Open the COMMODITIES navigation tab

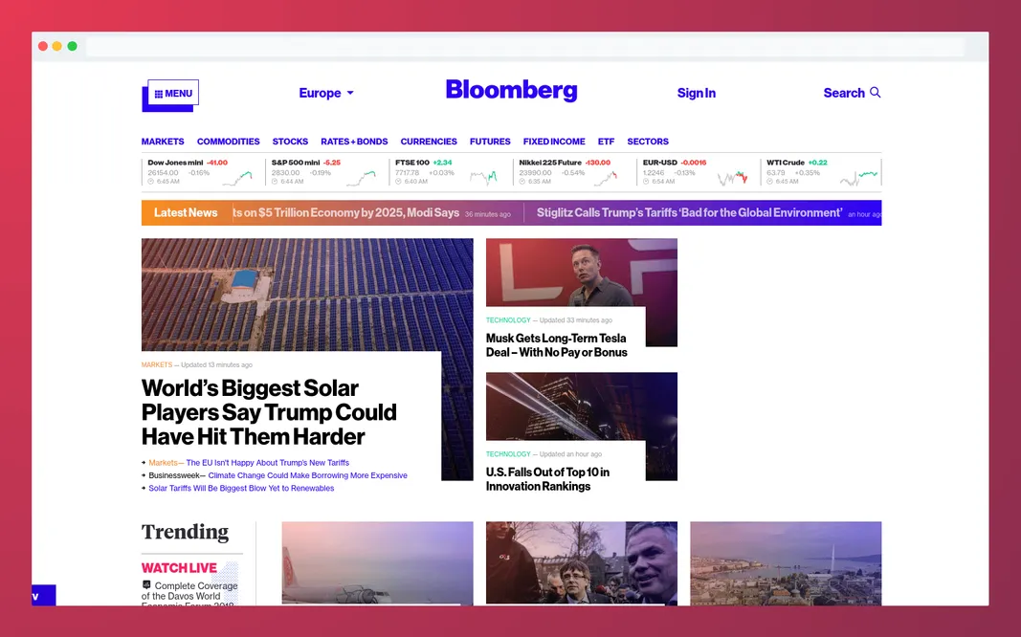click(228, 142)
